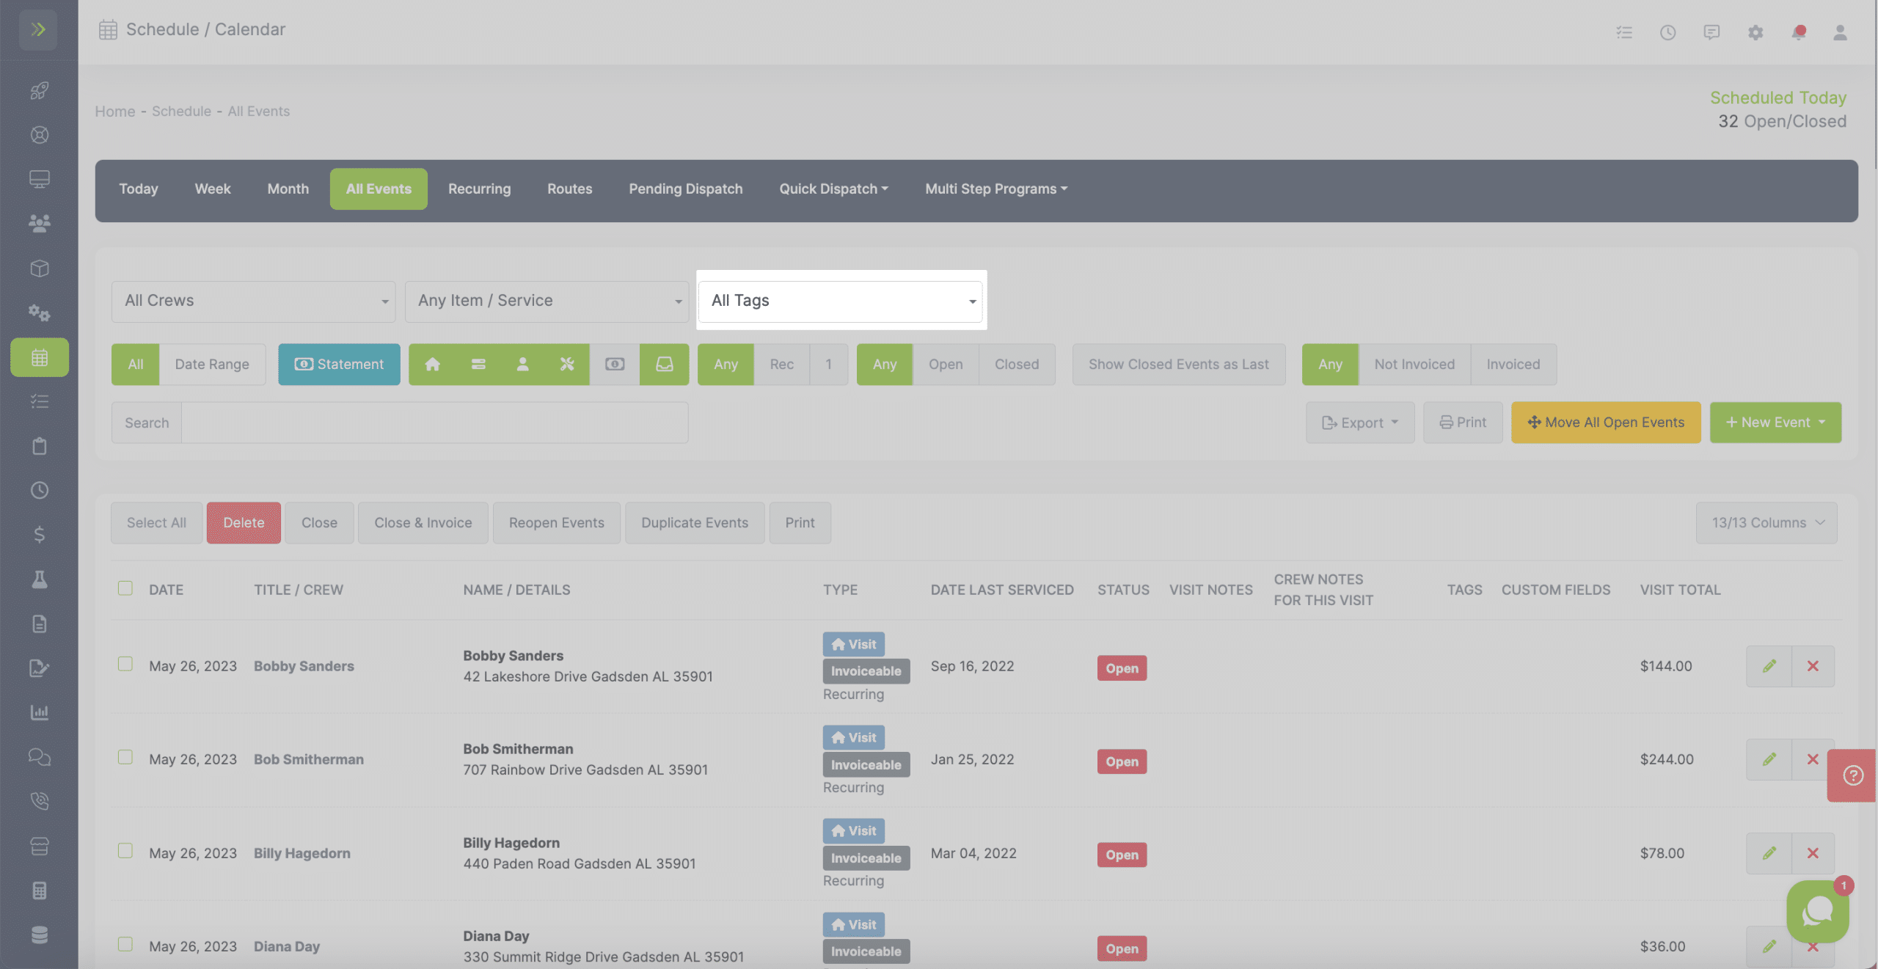
Task: Open the Any Item / Service dropdown
Action: pyautogui.click(x=547, y=301)
